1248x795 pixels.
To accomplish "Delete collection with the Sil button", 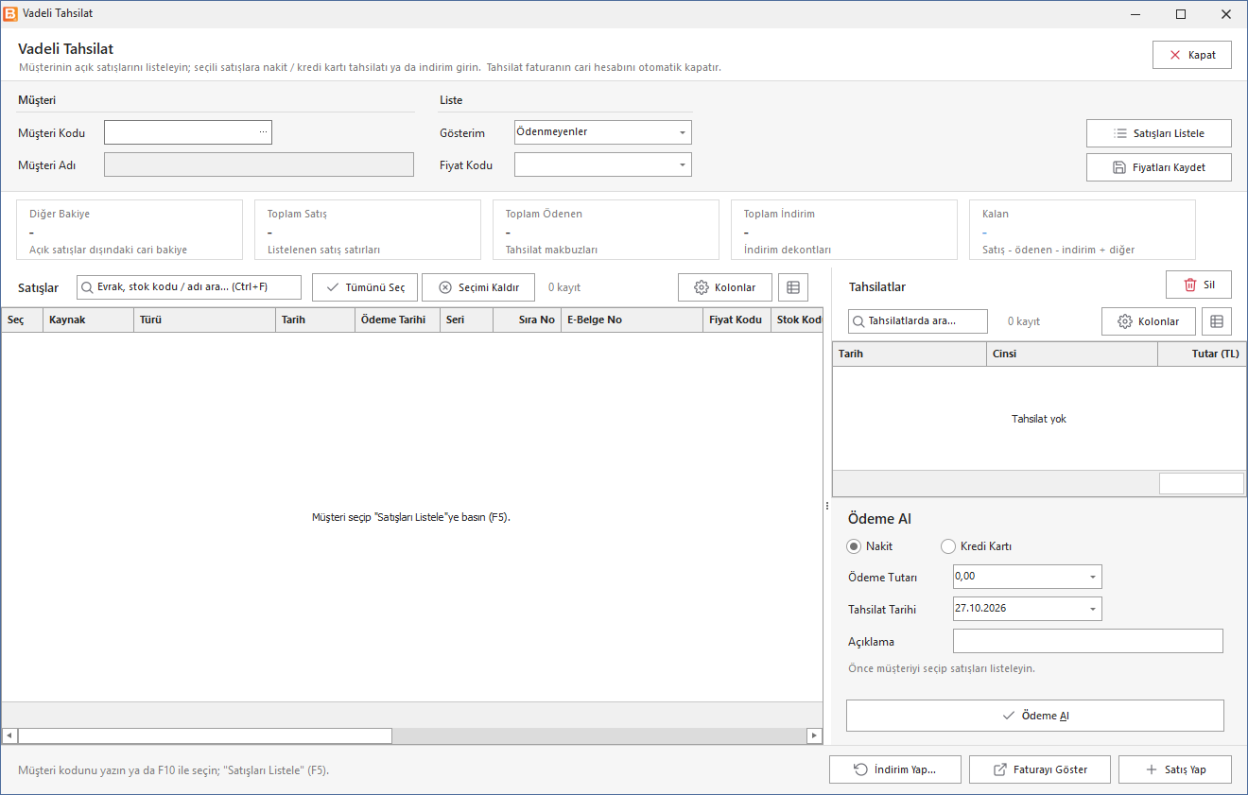I will 1199,285.
